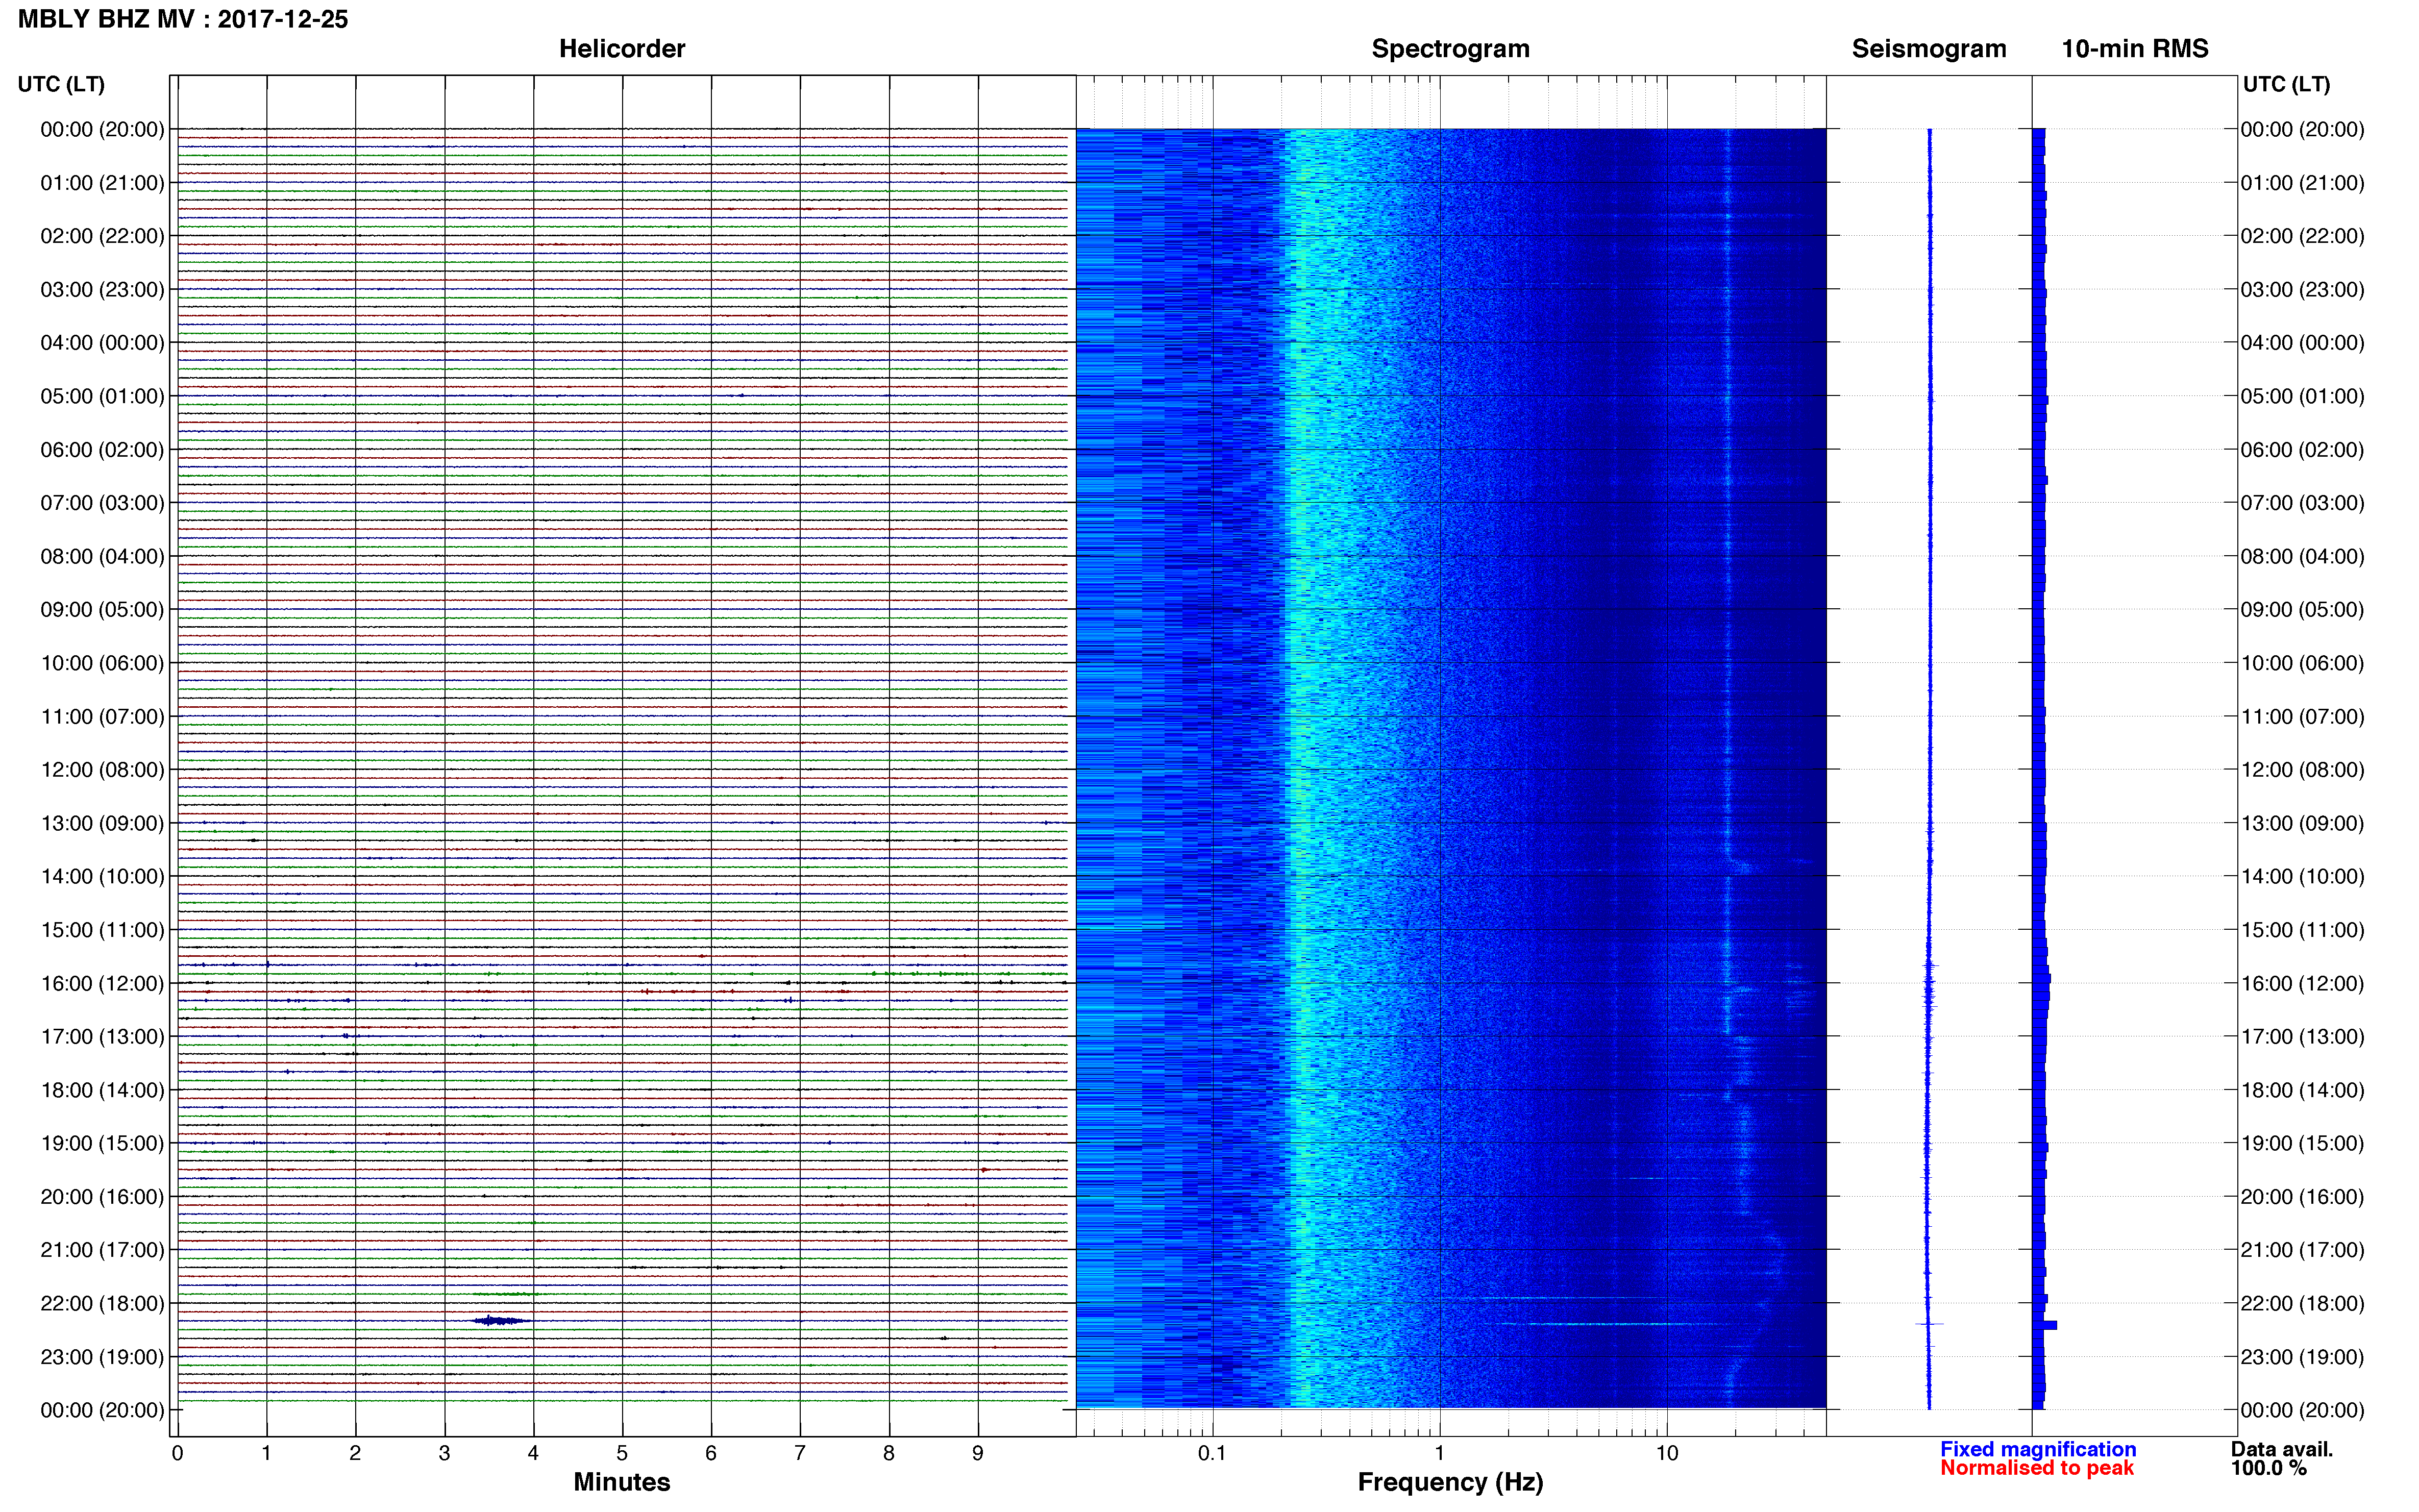Click '02:00 (22:00)' on RMS side time axis

2302,236
